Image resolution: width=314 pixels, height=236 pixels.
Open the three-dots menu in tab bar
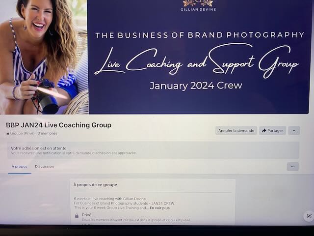293,167
